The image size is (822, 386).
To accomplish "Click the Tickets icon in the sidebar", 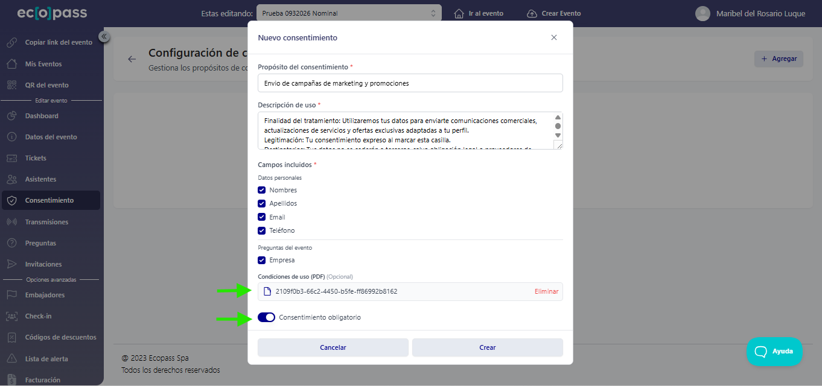I will 13,158.
